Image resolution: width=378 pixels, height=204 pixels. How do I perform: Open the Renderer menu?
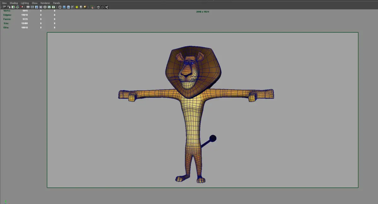click(45, 3)
